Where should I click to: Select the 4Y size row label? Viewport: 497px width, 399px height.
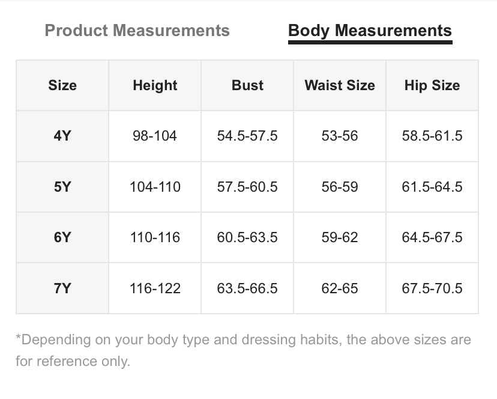click(62, 136)
